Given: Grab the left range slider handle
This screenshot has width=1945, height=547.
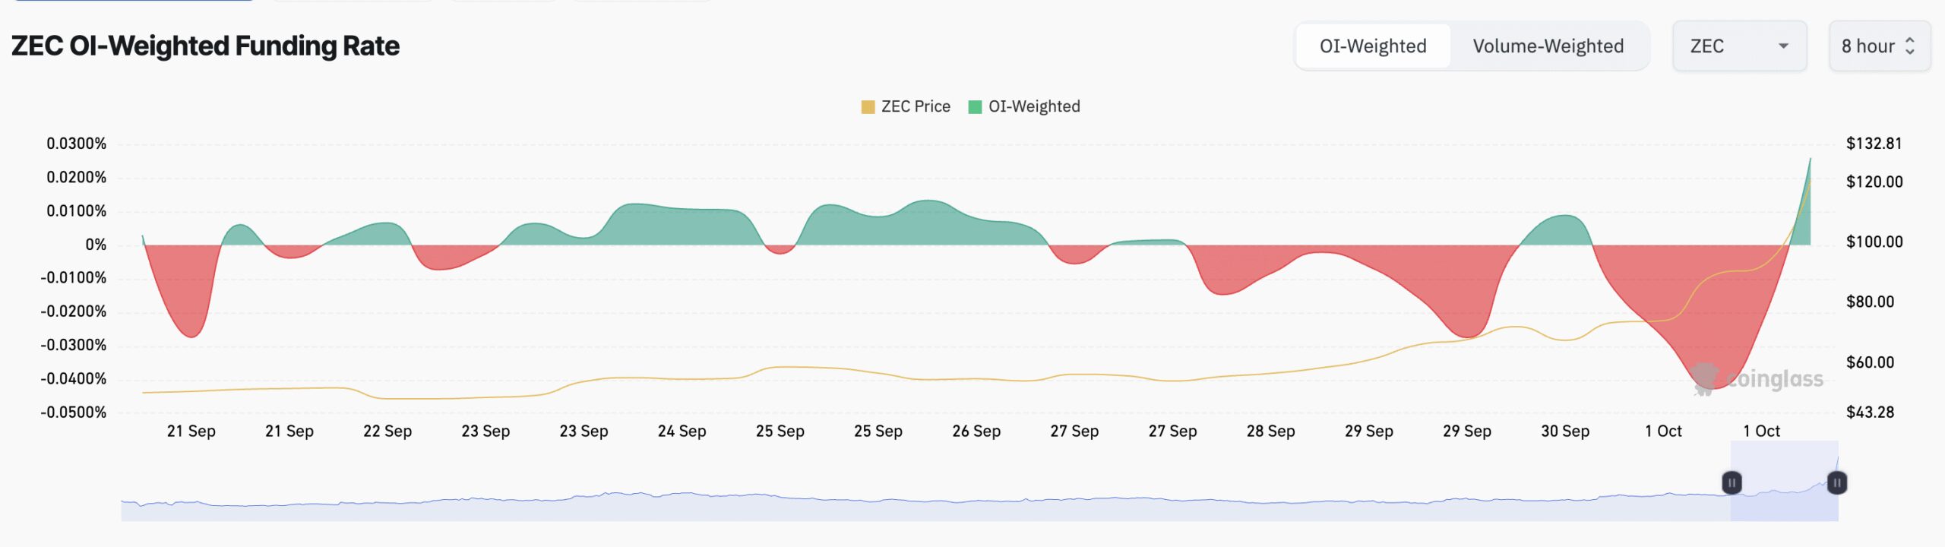Looking at the screenshot, I should (1732, 482).
